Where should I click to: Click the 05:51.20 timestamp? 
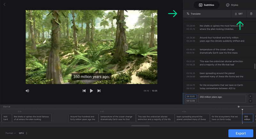[x=191, y=61]
